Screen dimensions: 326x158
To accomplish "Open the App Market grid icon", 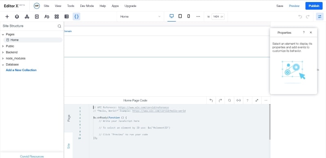I will 57,17.
